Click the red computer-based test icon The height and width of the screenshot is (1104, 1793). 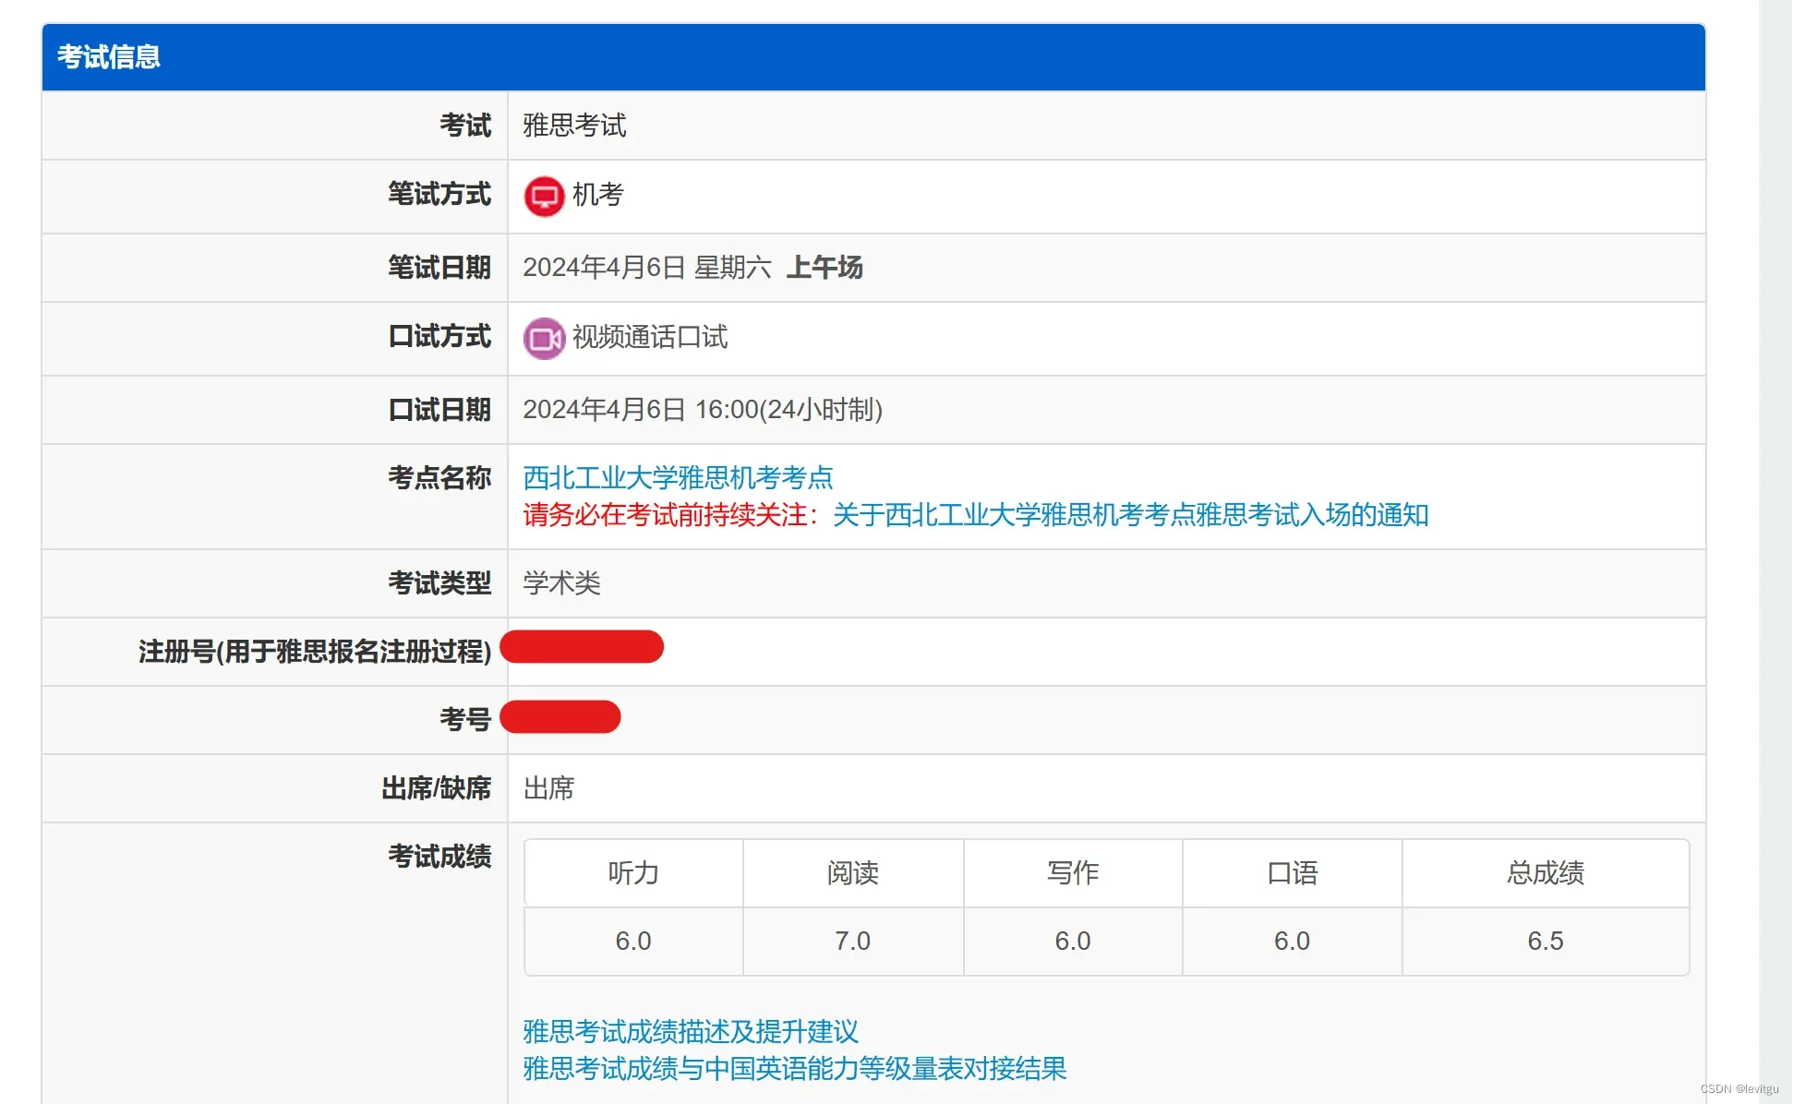(x=544, y=196)
